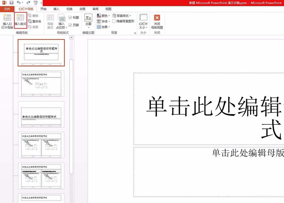Image resolution: width=284 pixels, height=203 pixels.
Task: Uncheck the Title (标题) checkbox
Action: click(x=70, y=18)
